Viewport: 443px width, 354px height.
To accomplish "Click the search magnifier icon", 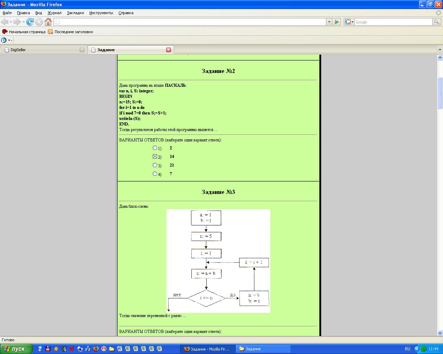I will tap(437, 22).
